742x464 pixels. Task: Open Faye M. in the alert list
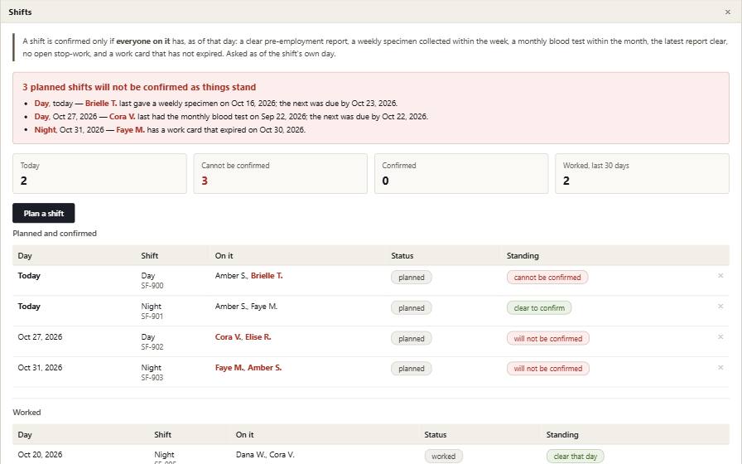click(x=130, y=130)
